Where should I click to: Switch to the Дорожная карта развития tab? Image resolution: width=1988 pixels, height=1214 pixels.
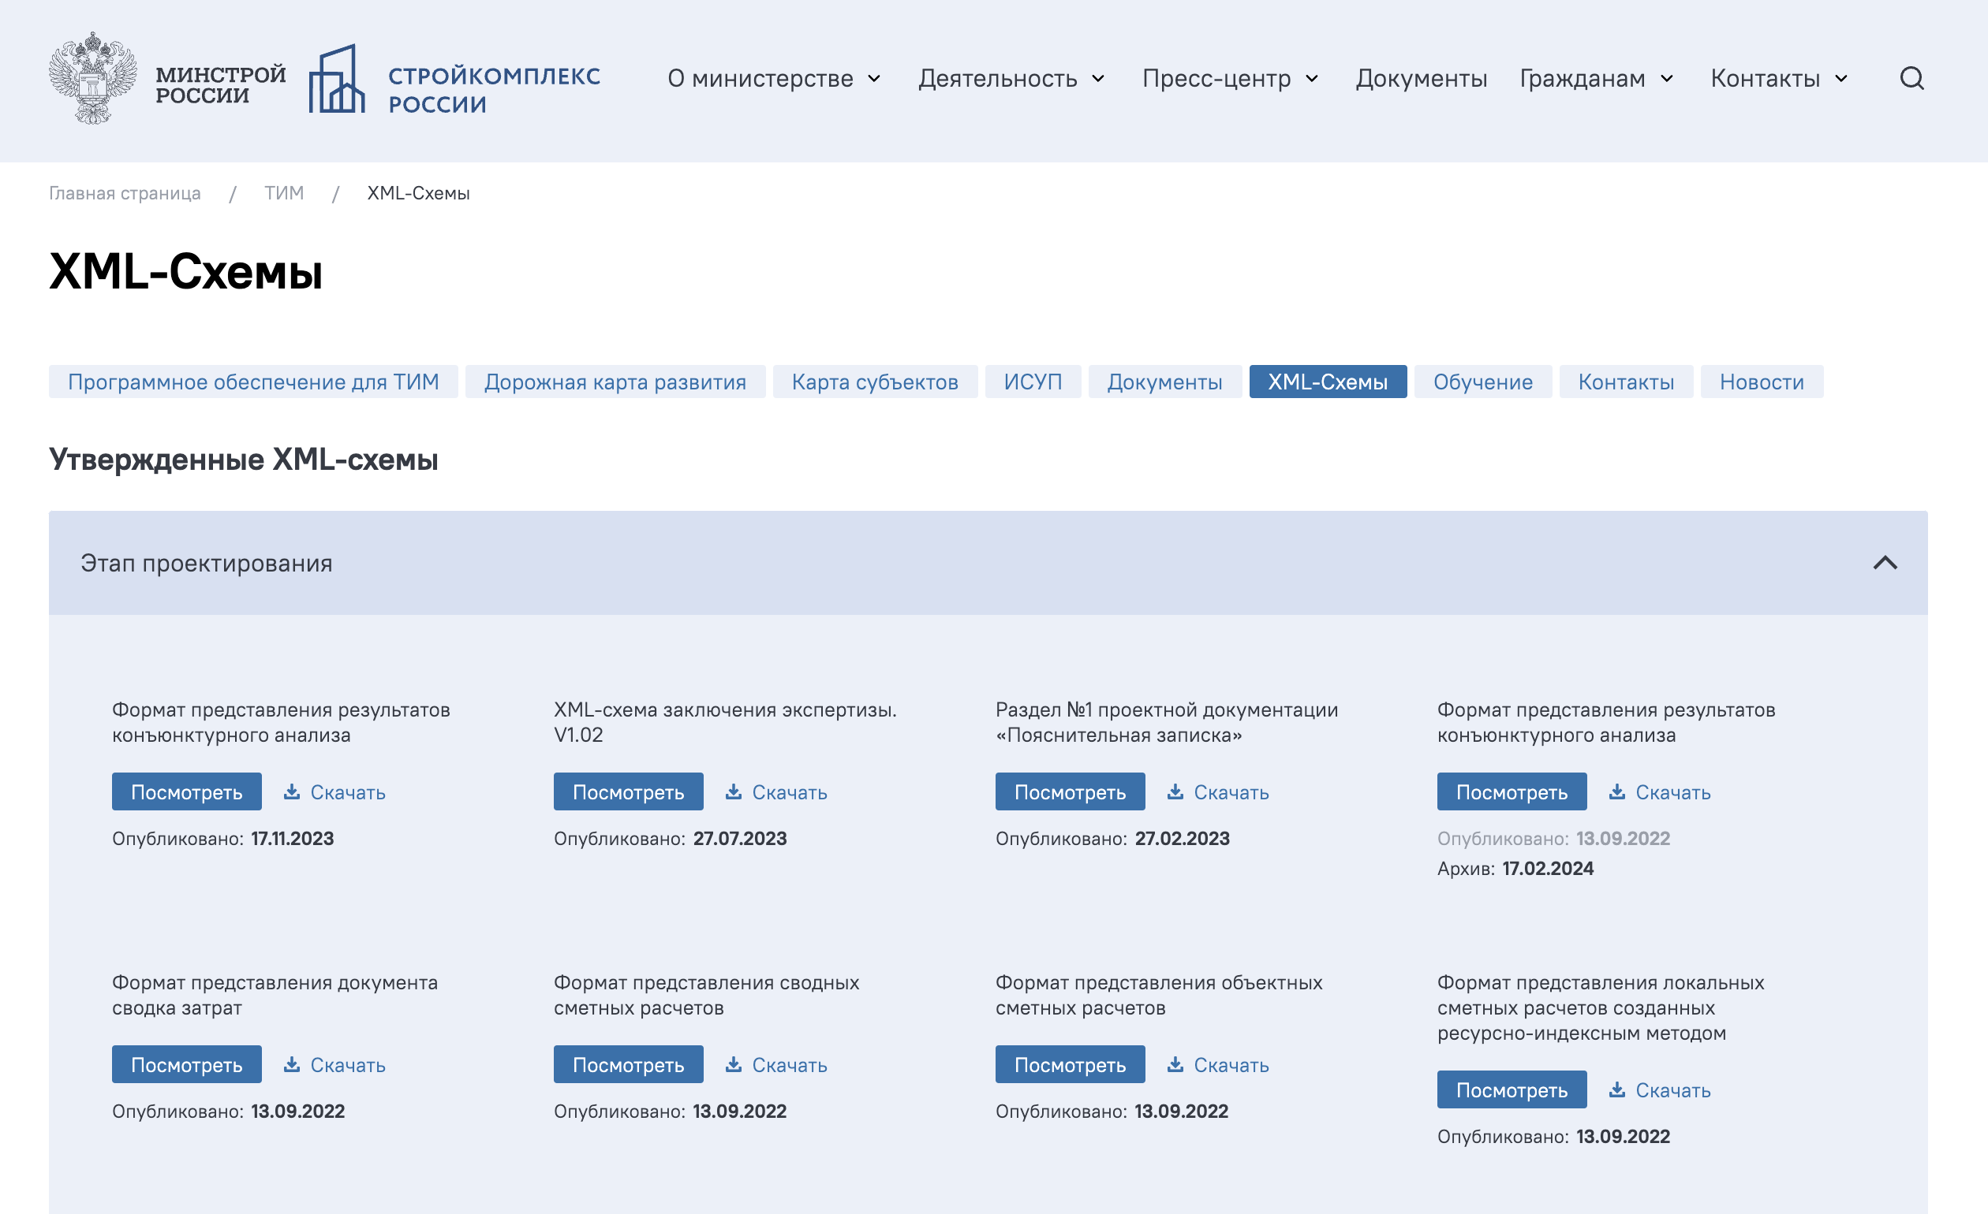tap(615, 382)
